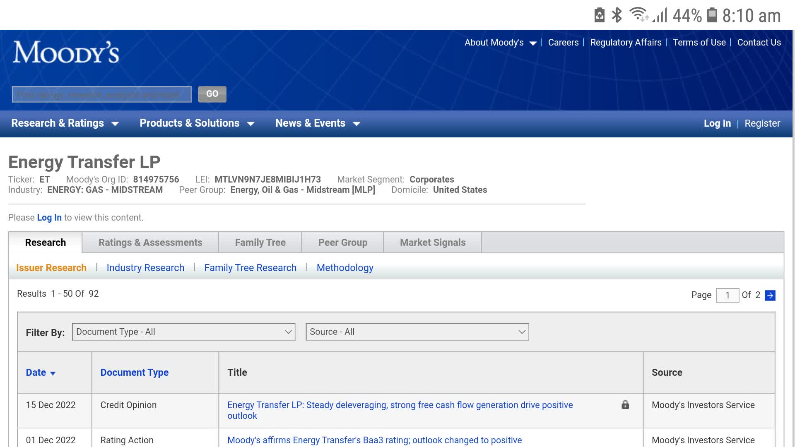Switch to the Ratings & Assessments tab
Image resolution: width=795 pixels, height=447 pixels.
pos(150,243)
